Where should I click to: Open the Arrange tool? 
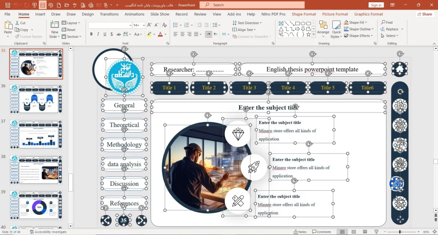323,29
